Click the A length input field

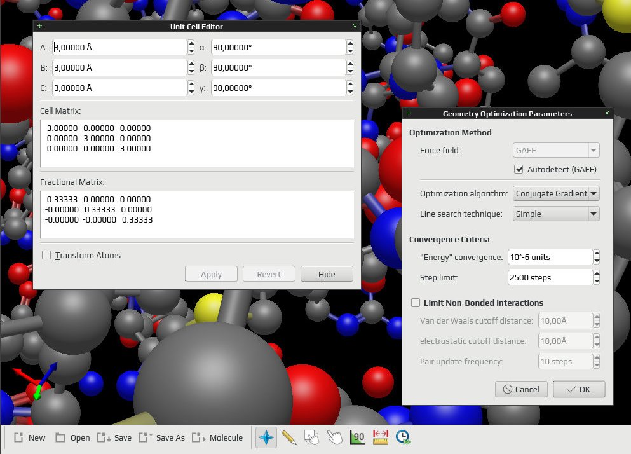[119, 47]
